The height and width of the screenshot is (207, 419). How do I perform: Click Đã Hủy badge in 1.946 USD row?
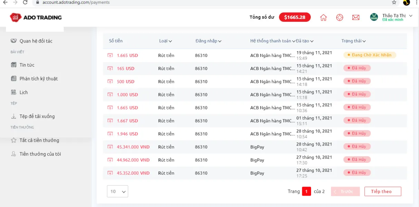click(357, 134)
